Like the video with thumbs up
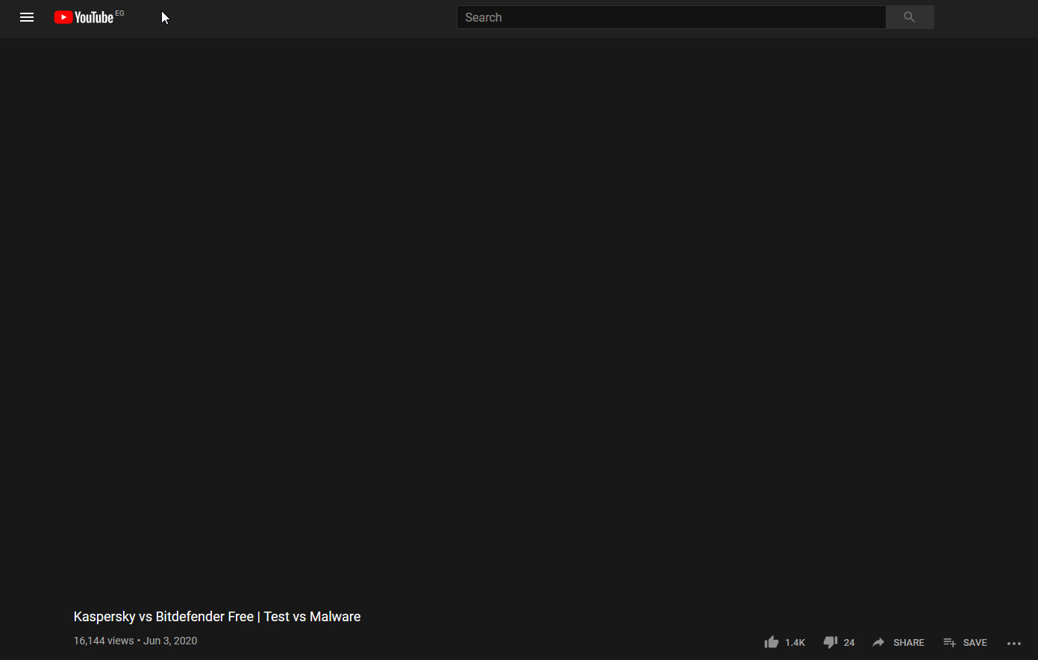Viewport: 1038px width, 660px height. (x=772, y=642)
